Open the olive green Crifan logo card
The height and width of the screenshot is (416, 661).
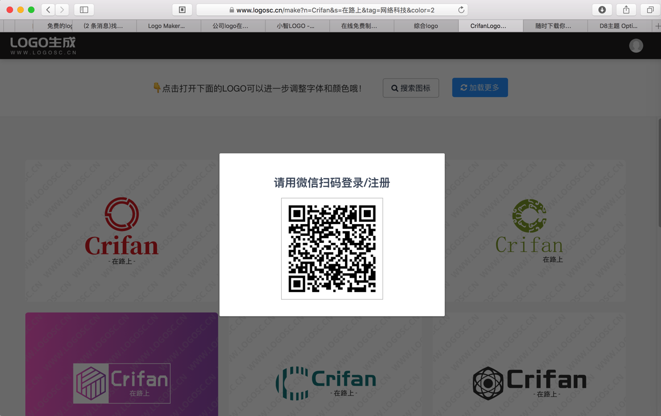(x=529, y=231)
